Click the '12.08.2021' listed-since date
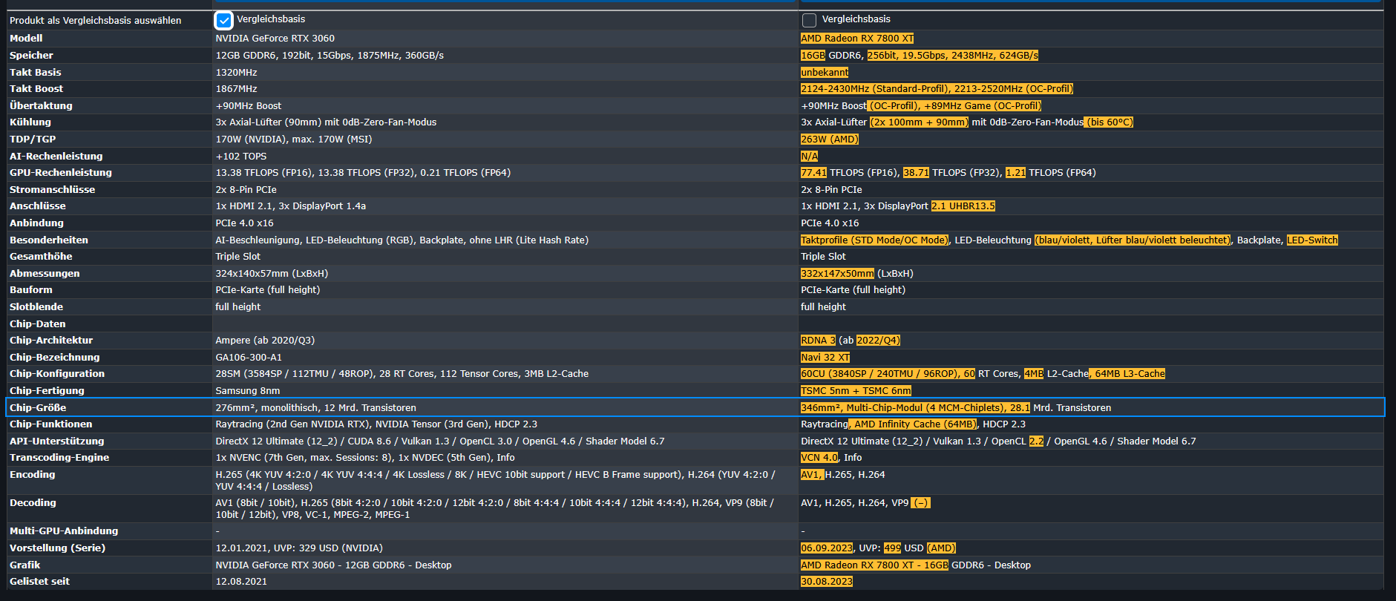The height and width of the screenshot is (601, 1396). [x=241, y=582]
